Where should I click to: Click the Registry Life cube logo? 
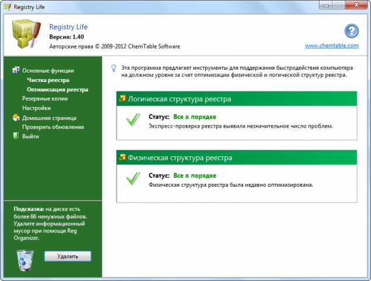[x=26, y=34]
